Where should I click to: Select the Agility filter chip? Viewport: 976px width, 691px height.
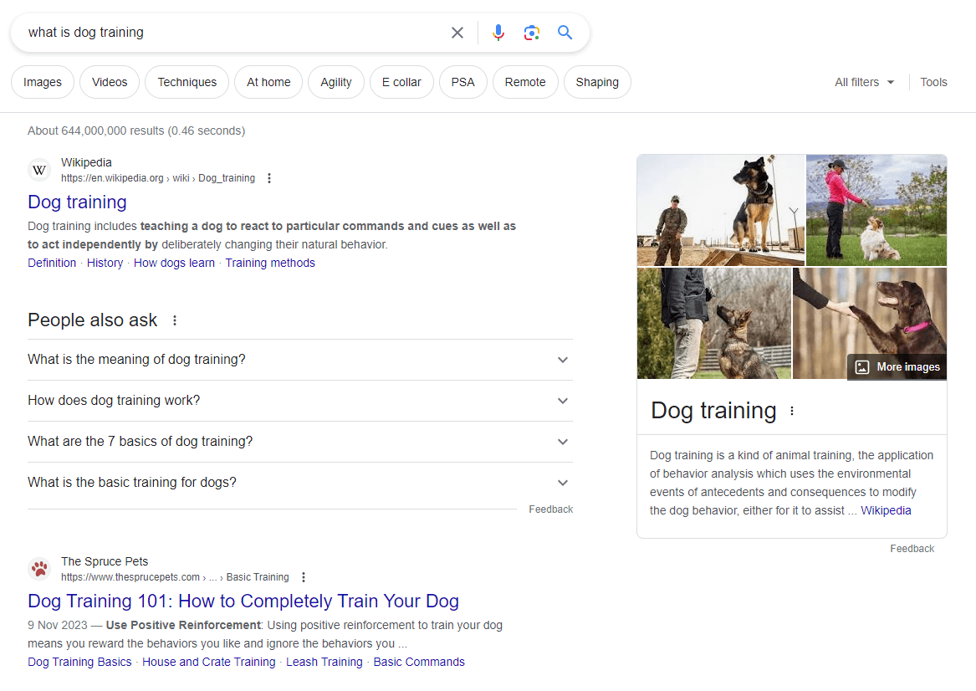click(x=336, y=82)
